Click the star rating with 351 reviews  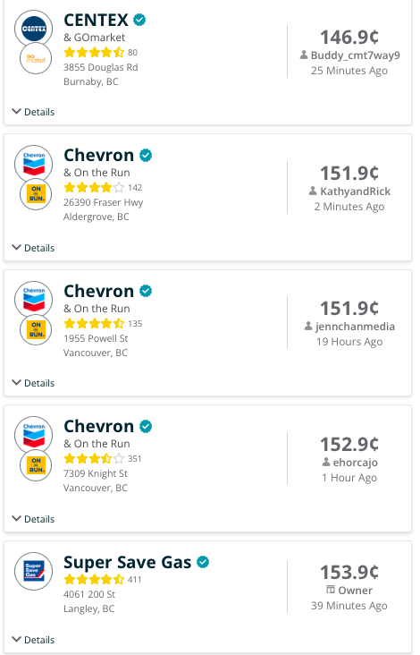(94, 459)
